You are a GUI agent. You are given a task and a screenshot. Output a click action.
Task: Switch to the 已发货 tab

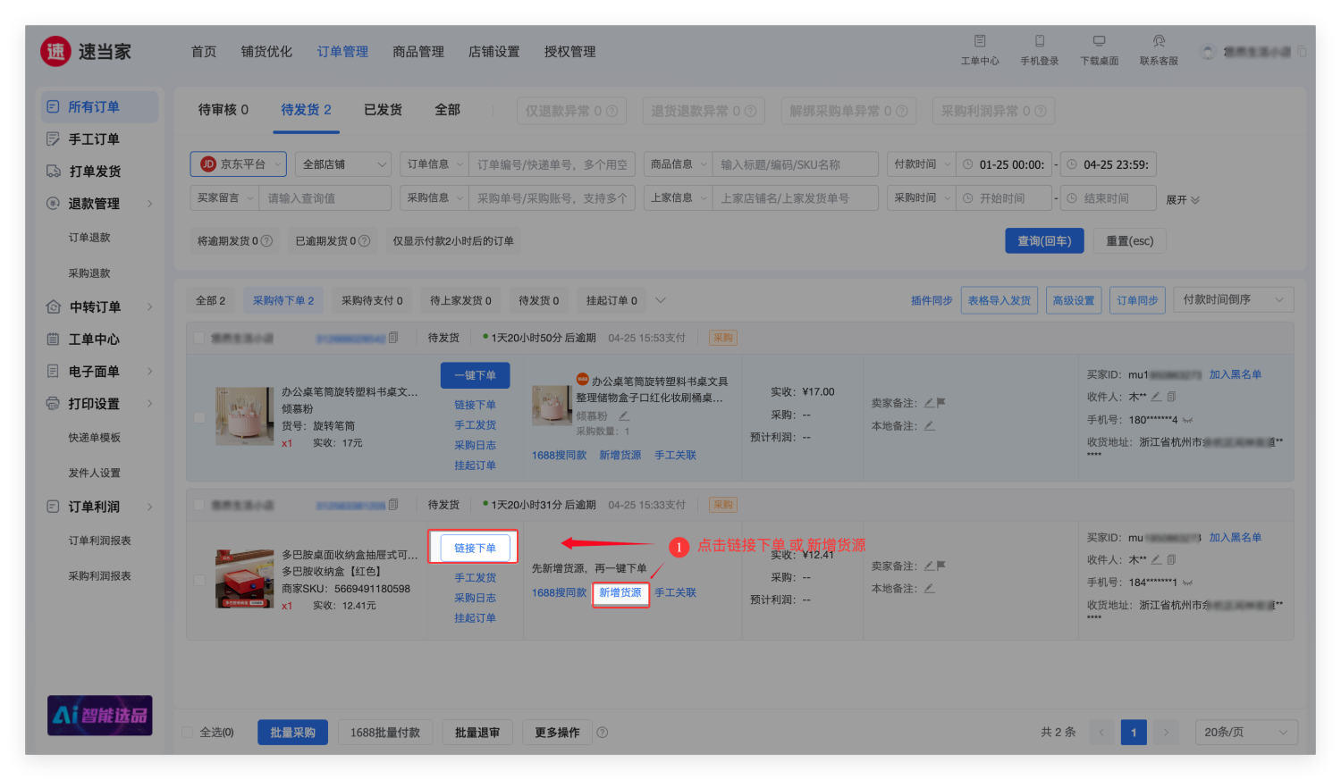coord(383,110)
